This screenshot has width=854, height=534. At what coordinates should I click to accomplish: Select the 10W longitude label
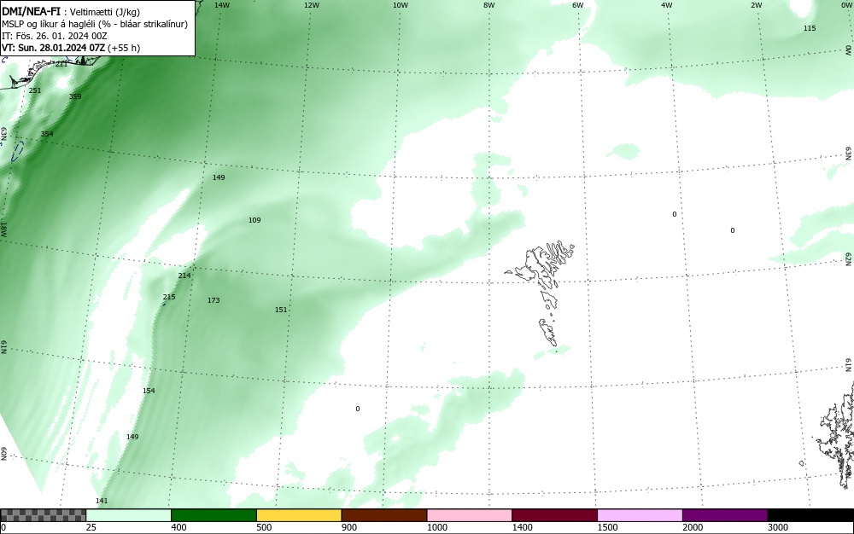[401, 5]
